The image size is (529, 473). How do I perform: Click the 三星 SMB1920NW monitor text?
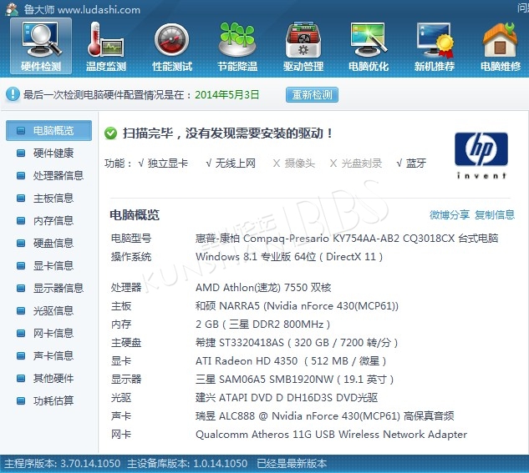pyautogui.click(x=294, y=380)
